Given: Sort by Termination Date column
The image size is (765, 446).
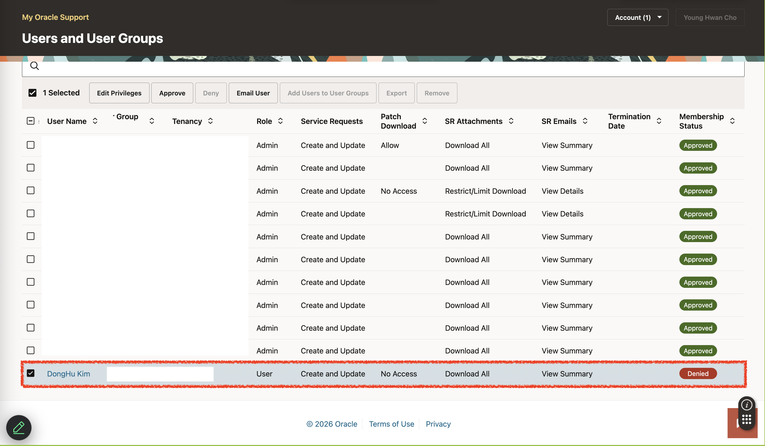Looking at the screenshot, I should [659, 121].
